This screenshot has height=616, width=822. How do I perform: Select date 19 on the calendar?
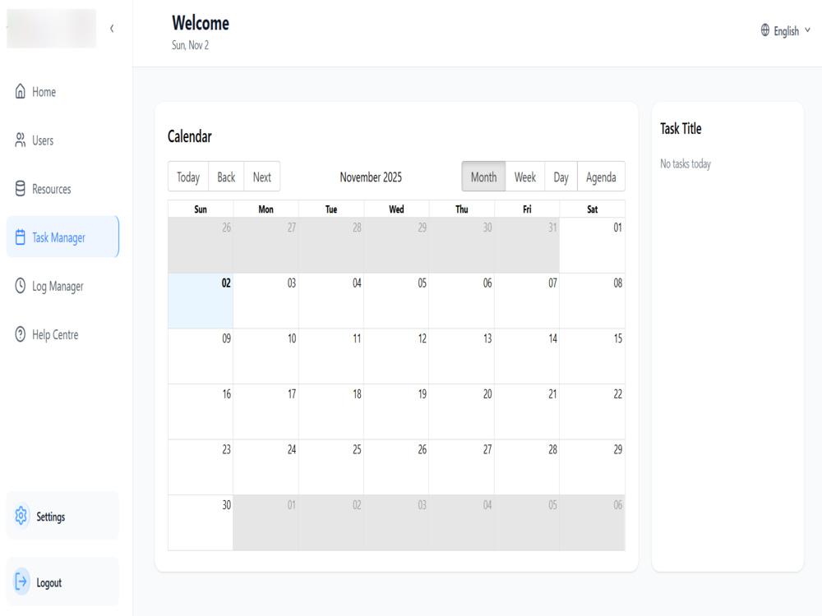pyautogui.click(x=422, y=394)
